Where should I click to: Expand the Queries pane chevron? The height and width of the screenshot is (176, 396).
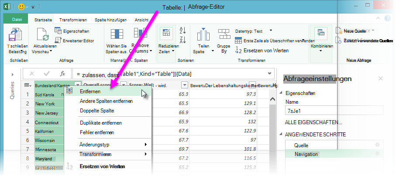(x=13, y=74)
